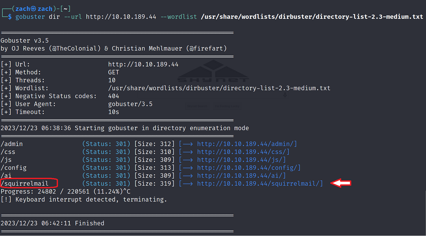Click the Wordlist value path in settings

click(x=219, y=88)
